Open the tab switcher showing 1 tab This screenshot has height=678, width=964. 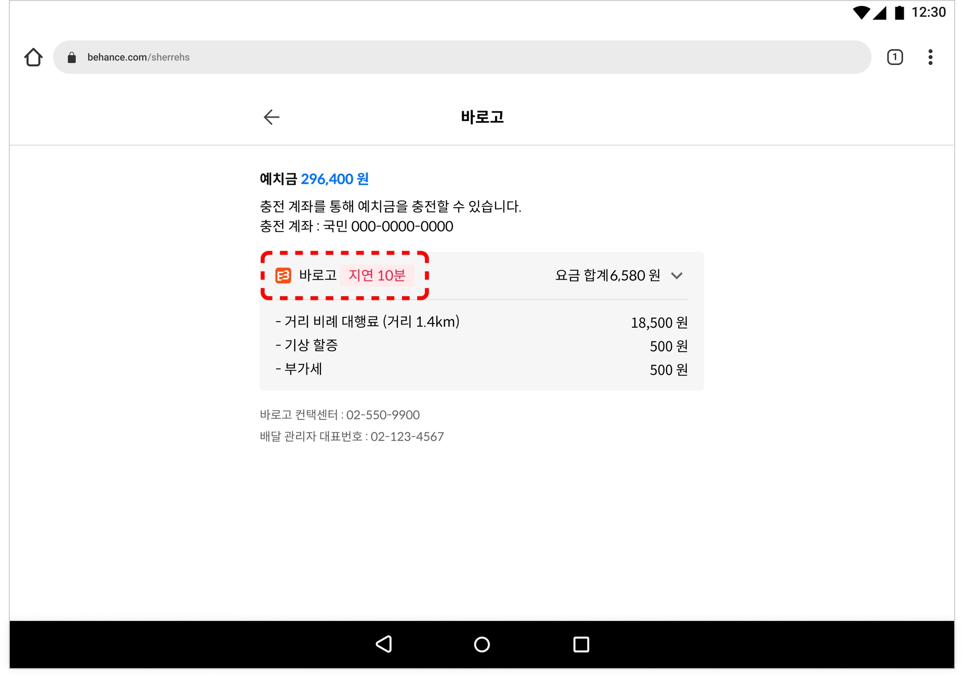click(895, 57)
